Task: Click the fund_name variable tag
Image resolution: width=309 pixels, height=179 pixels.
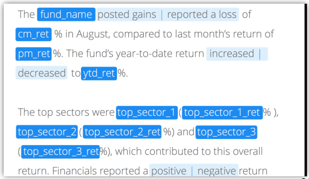Action: (x=66, y=14)
